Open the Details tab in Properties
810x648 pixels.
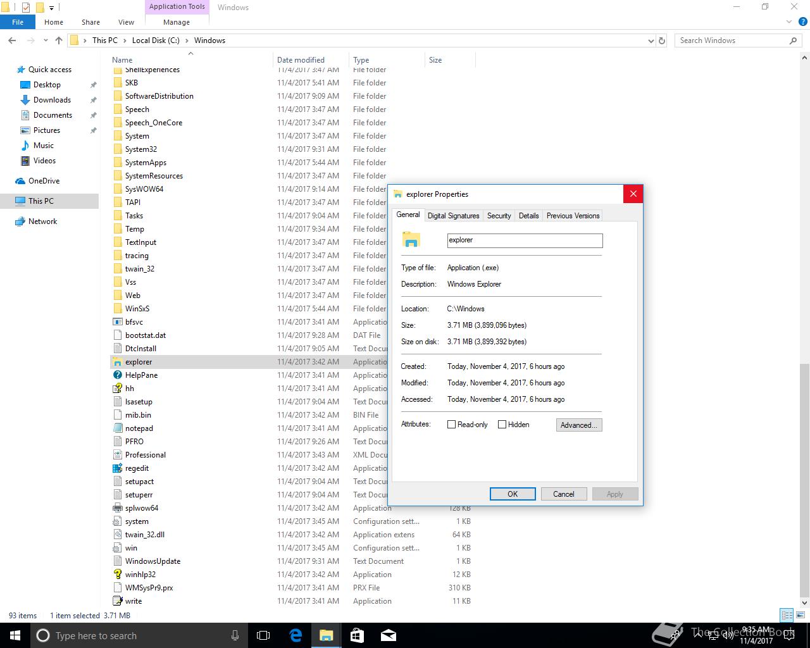(528, 216)
